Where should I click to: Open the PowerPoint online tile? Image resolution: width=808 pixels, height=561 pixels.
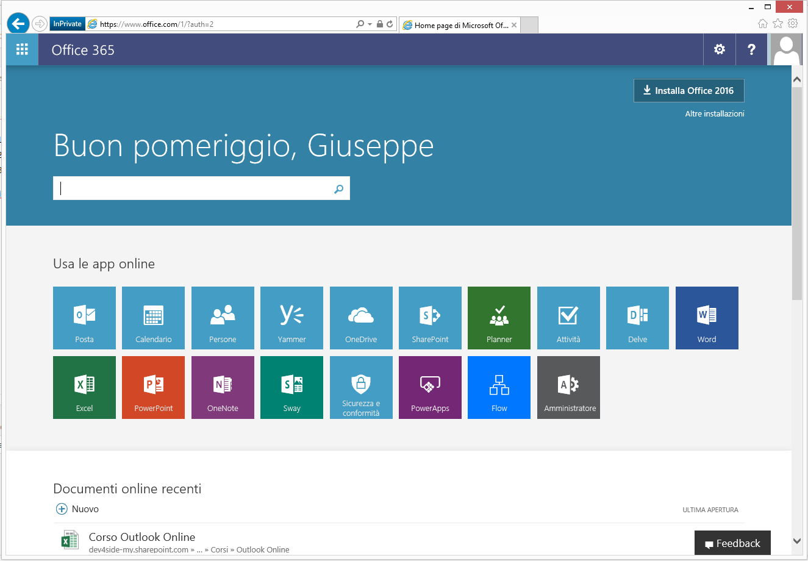point(153,387)
